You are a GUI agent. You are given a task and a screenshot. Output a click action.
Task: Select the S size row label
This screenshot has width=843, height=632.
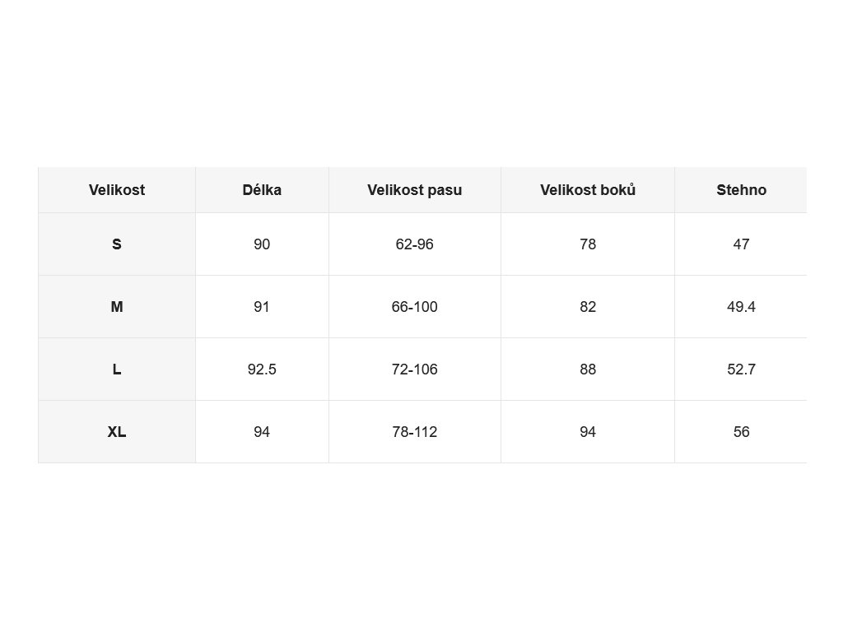point(117,244)
